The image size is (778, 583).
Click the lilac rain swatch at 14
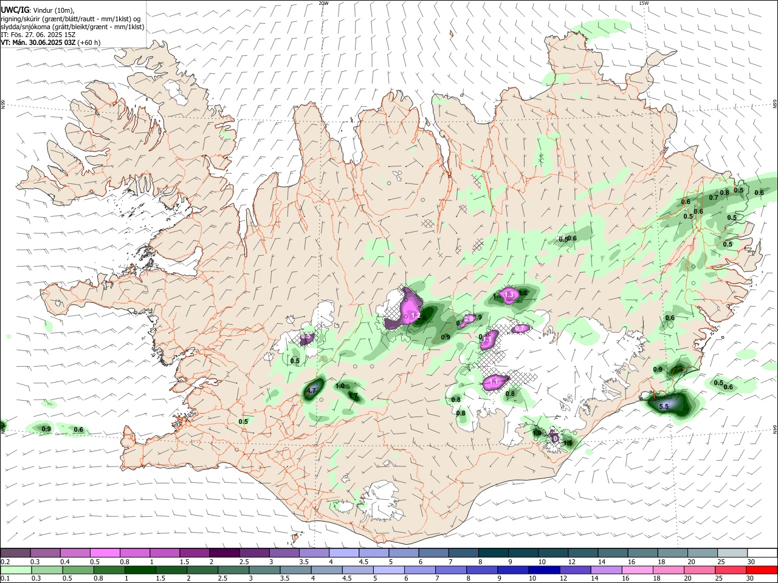coord(606,570)
